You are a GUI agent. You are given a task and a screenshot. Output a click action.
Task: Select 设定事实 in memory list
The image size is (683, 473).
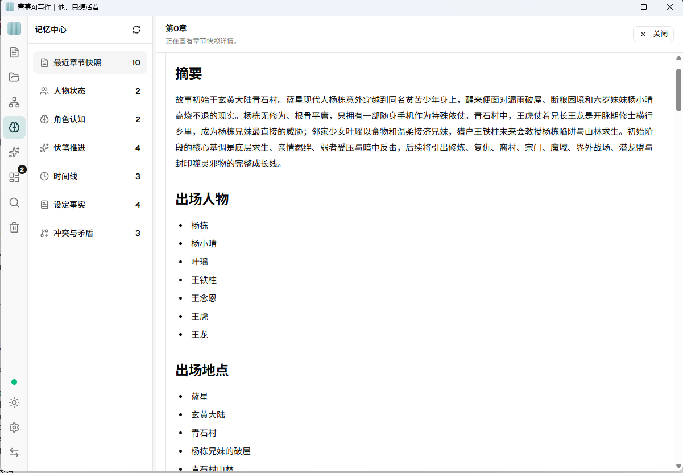(x=90, y=205)
